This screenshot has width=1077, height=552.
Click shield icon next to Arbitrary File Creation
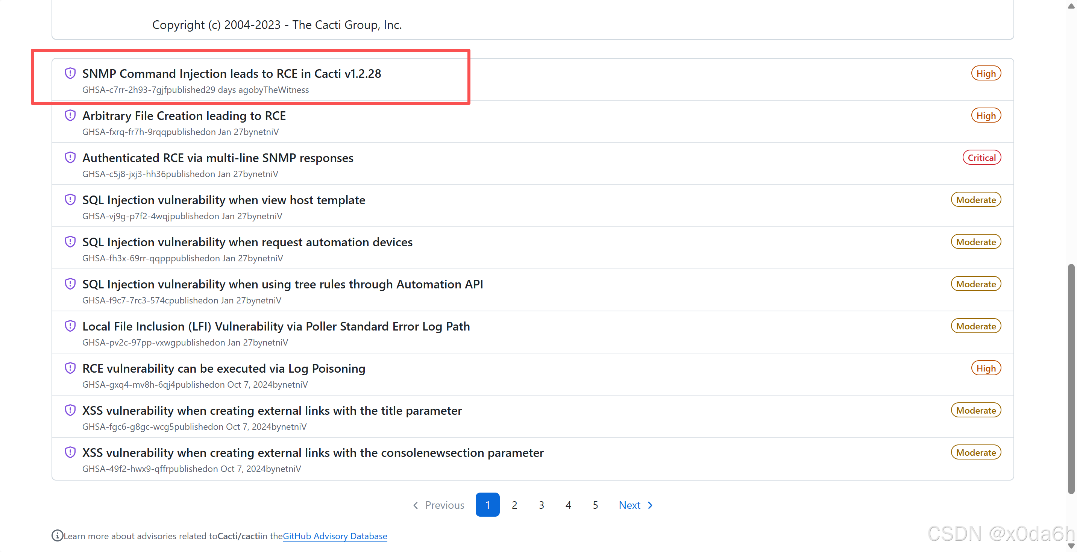[x=70, y=115]
